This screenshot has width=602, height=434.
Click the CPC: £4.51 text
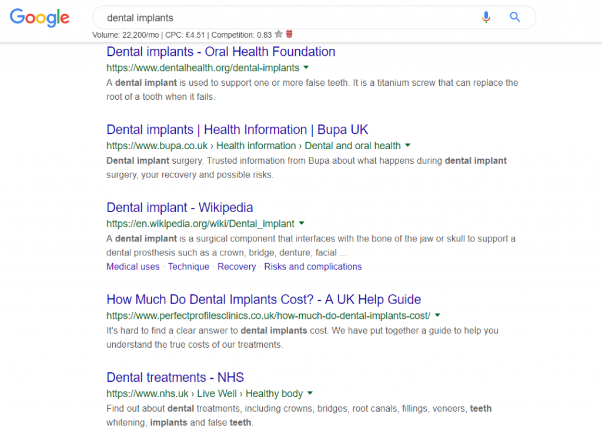tap(185, 35)
